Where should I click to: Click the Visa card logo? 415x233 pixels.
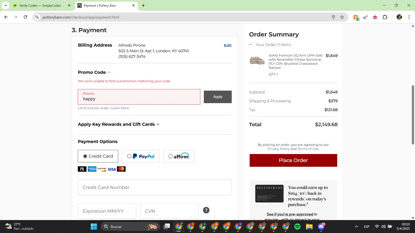pos(112,169)
